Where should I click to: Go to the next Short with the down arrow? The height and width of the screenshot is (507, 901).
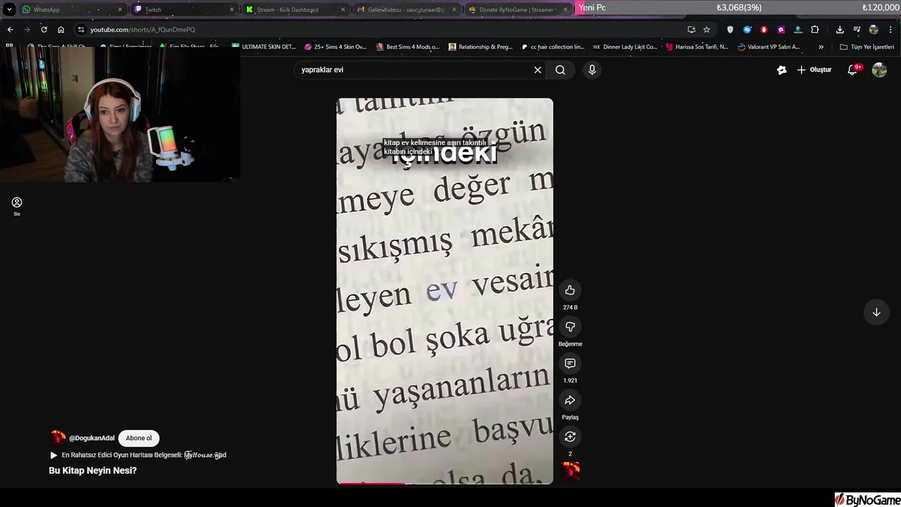tap(876, 312)
